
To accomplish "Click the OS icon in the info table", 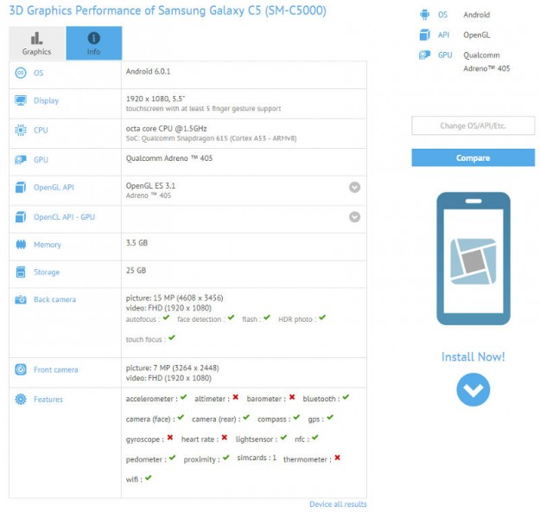I will click(21, 74).
